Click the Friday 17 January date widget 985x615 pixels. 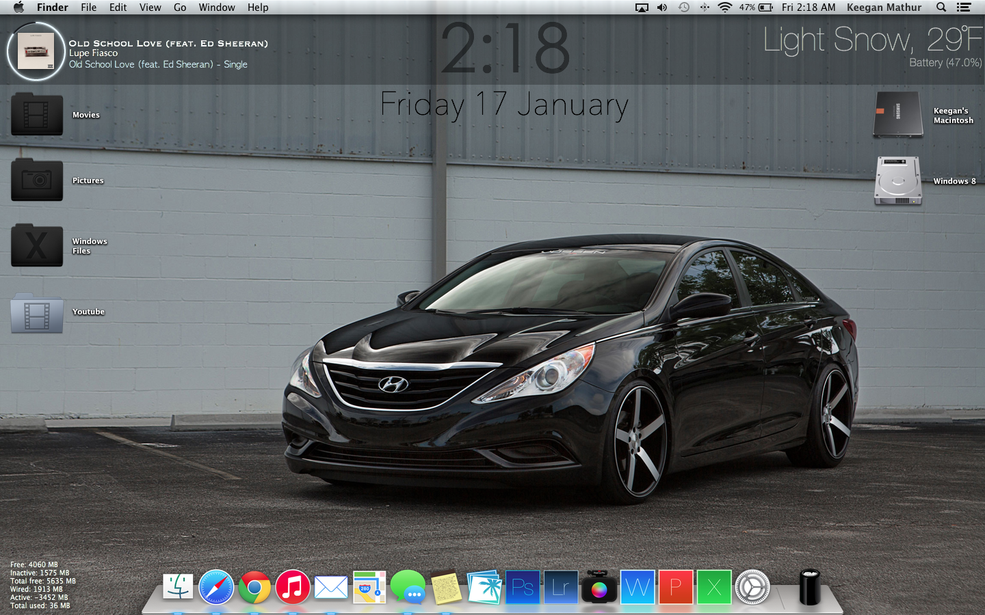tap(504, 105)
